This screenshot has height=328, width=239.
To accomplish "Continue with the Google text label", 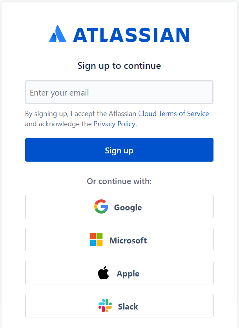I will [x=128, y=207].
